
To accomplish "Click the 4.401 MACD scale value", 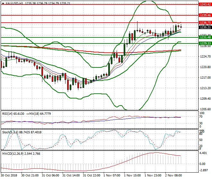I will [203, 153].
